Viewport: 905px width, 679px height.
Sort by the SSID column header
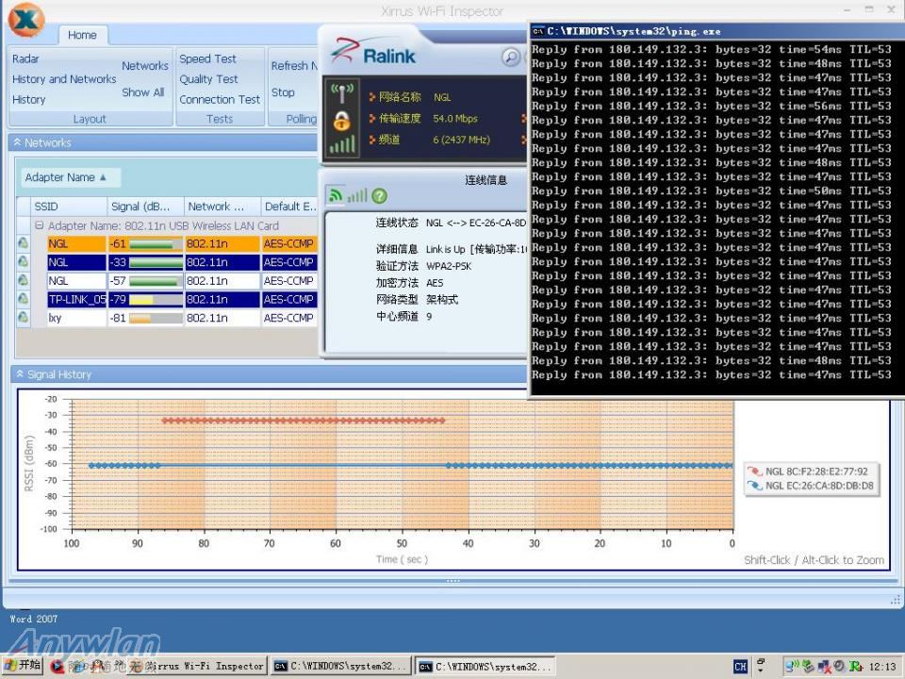click(x=69, y=207)
